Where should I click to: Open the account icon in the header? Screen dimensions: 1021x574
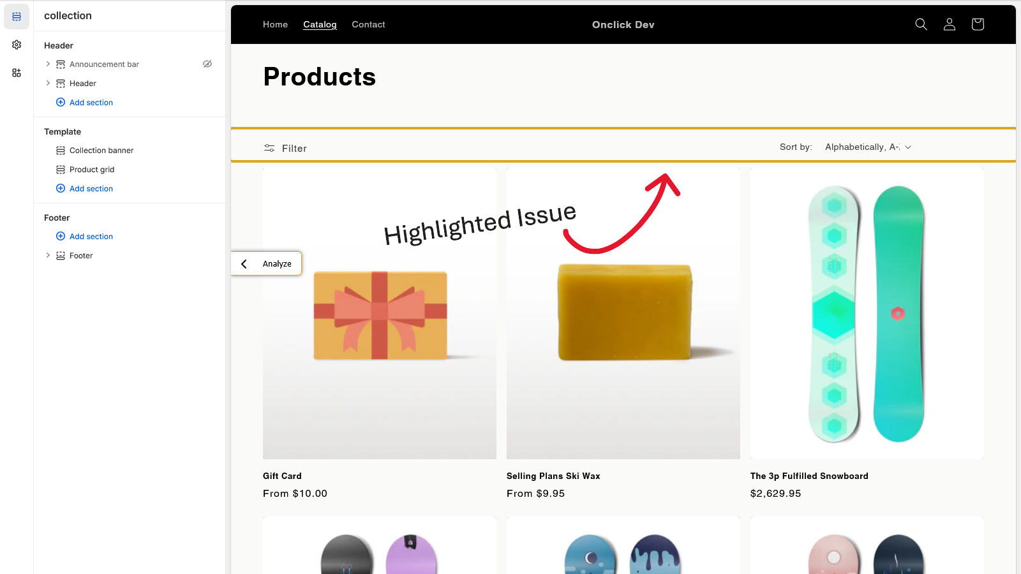click(x=949, y=24)
